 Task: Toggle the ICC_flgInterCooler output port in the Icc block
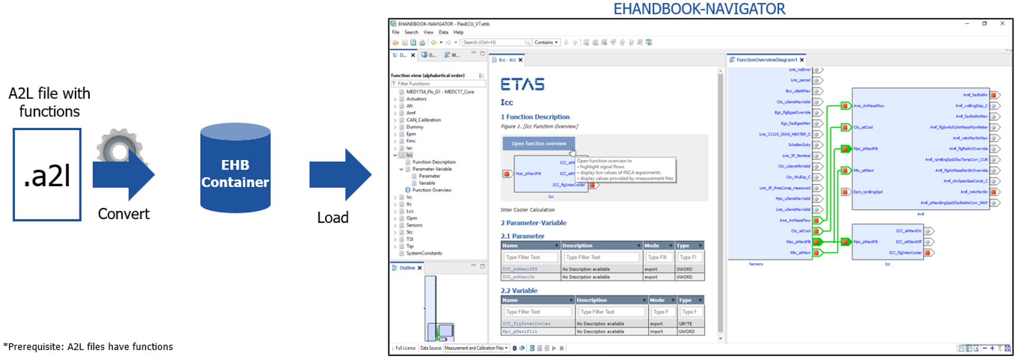coord(928,253)
